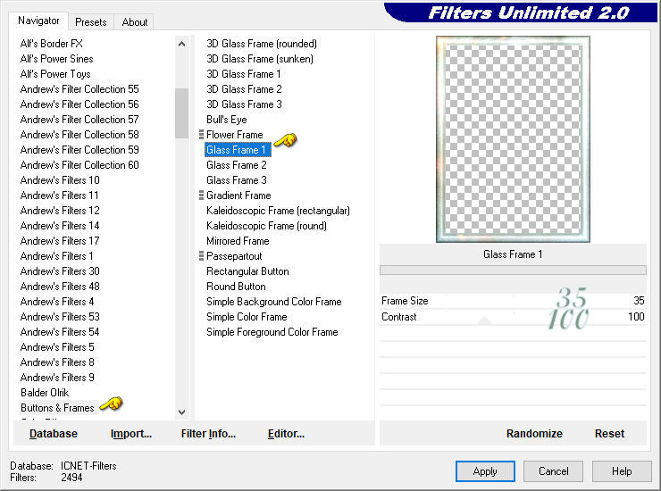Select Andrew's Filters 17

[x=60, y=241]
